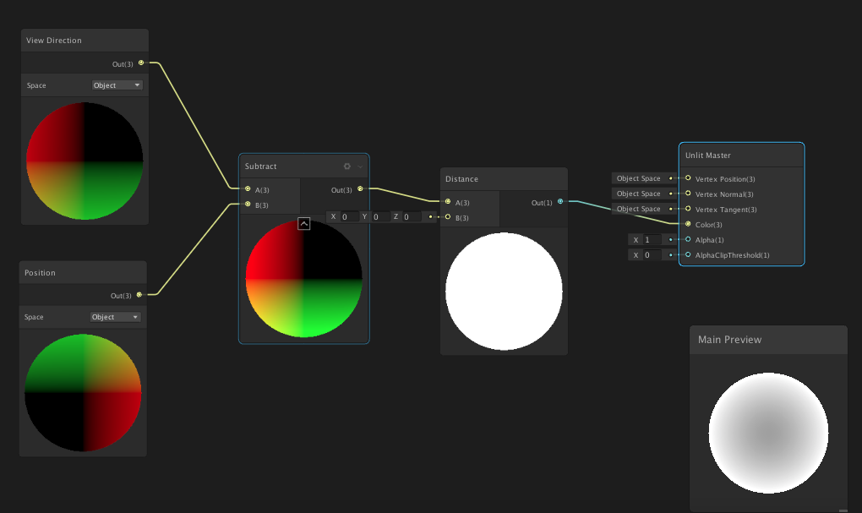
Task: Click the sphere preview in Main Preview panel
Action: pos(768,433)
